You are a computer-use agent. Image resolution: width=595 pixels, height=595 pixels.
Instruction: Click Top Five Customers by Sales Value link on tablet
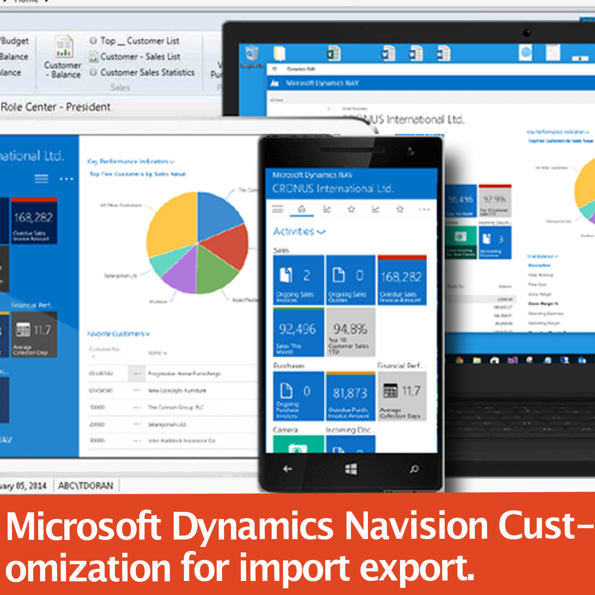(x=137, y=174)
